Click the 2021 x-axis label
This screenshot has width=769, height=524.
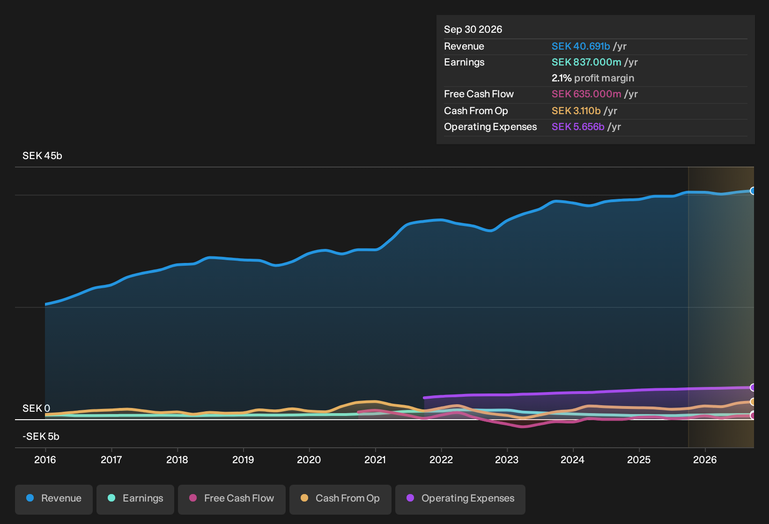(375, 460)
